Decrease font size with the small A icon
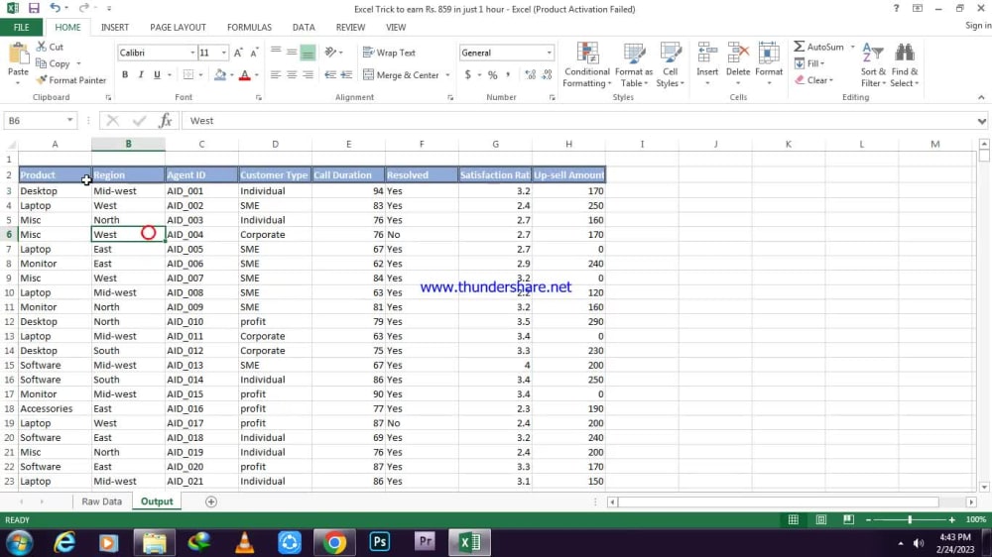The width and height of the screenshot is (992, 557). [254, 54]
